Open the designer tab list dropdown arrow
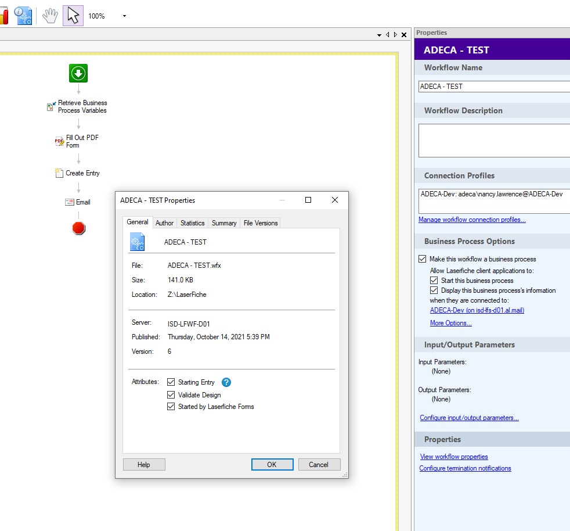The height and width of the screenshot is (531, 570). [379, 35]
